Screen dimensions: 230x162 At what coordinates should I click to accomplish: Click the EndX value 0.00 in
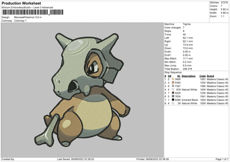pyautogui.click(x=187, y=52)
